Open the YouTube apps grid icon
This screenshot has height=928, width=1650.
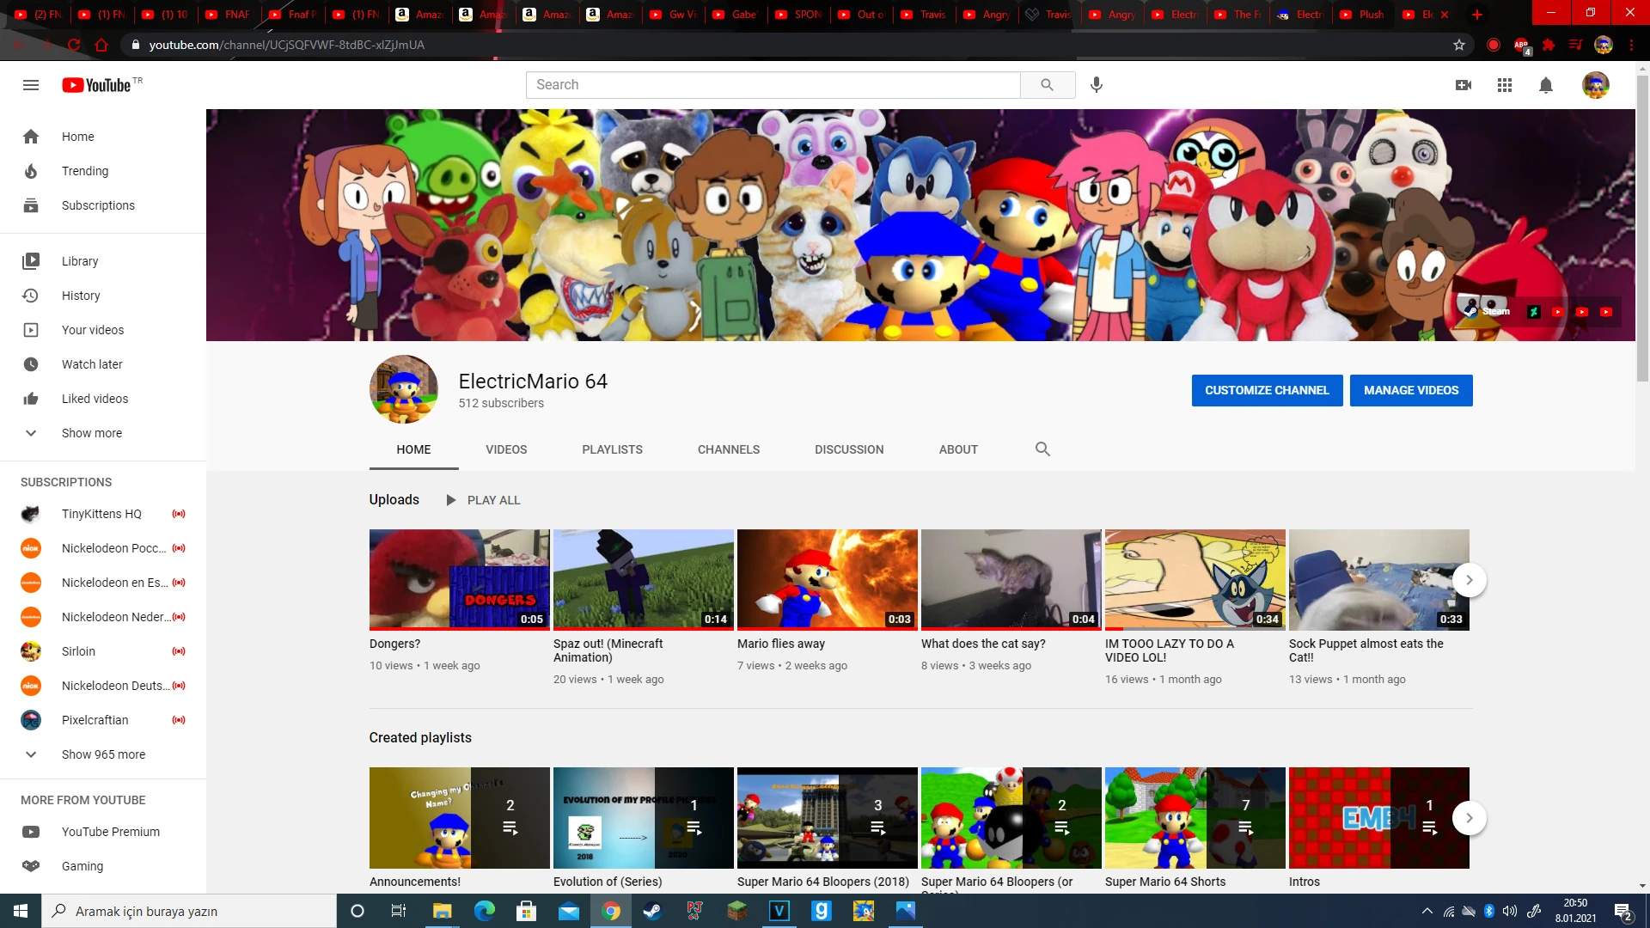(x=1504, y=85)
